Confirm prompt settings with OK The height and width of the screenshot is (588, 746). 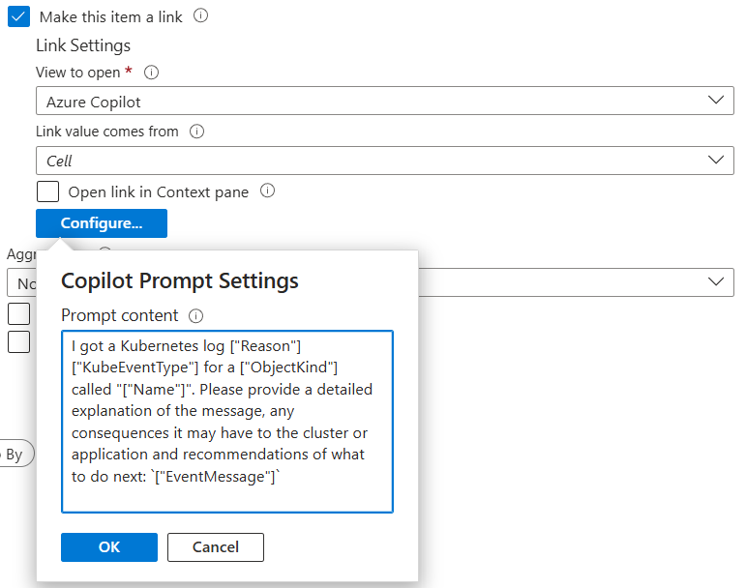[109, 547]
